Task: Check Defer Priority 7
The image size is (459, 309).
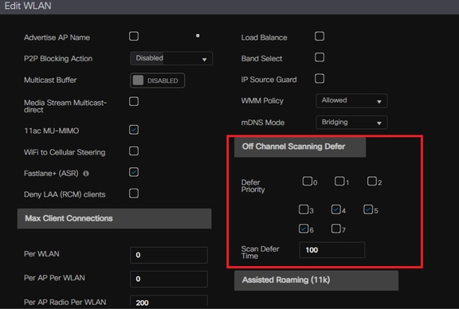Action: point(335,229)
